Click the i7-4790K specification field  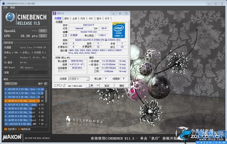(x=98, y=40)
